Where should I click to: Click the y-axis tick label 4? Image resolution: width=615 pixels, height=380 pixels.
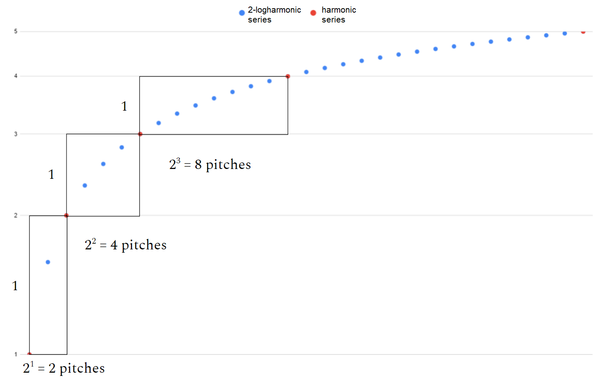coord(16,76)
